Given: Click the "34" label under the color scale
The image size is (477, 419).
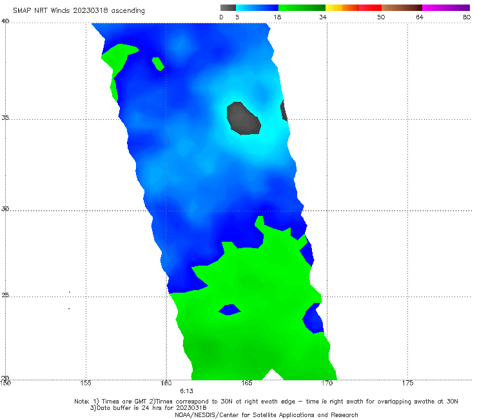Looking at the screenshot, I should (323, 17).
